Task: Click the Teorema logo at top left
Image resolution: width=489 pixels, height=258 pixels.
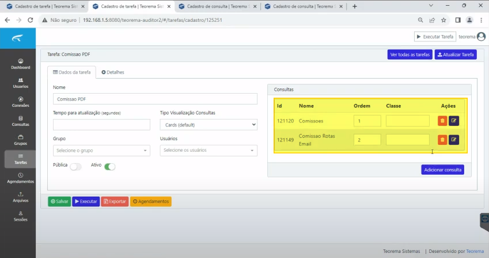Action: (x=17, y=38)
